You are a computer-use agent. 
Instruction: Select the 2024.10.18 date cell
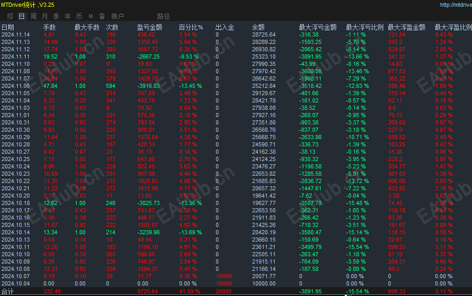pyautogui.click(x=16, y=203)
